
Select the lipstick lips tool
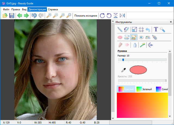click(x=120, y=37)
